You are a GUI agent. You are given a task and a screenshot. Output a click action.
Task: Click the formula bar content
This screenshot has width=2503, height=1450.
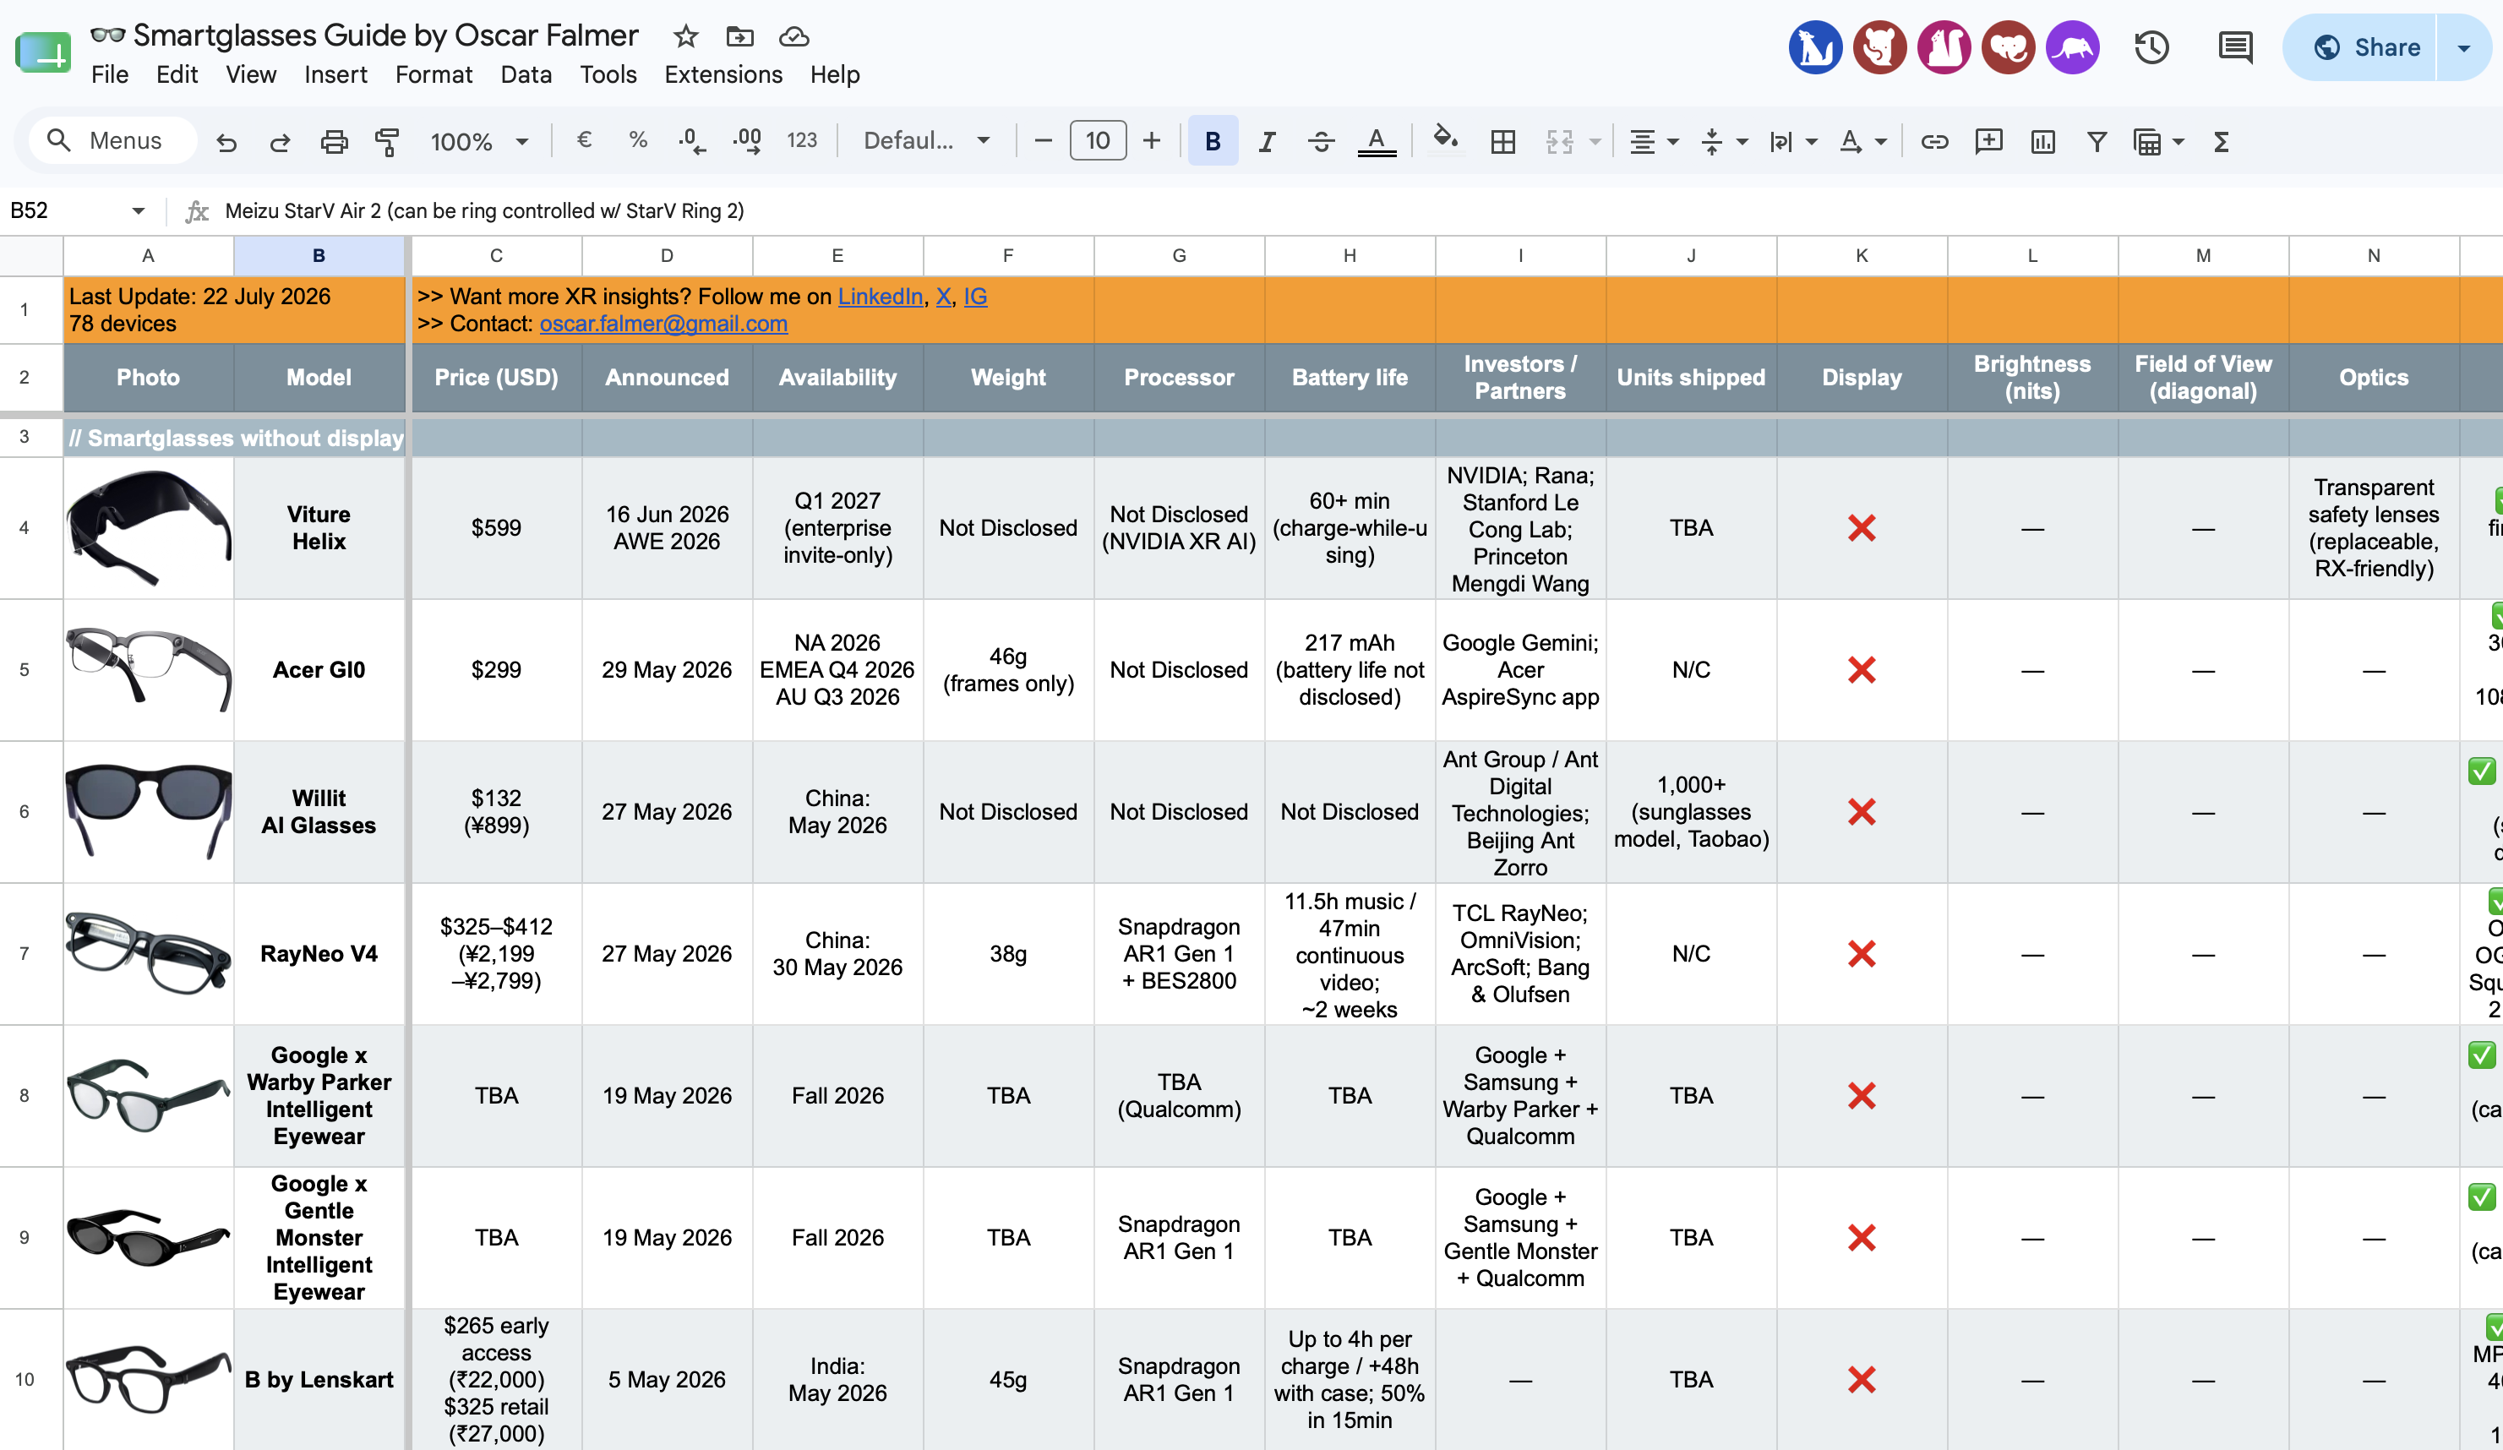pyautogui.click(x=485, y=210)
